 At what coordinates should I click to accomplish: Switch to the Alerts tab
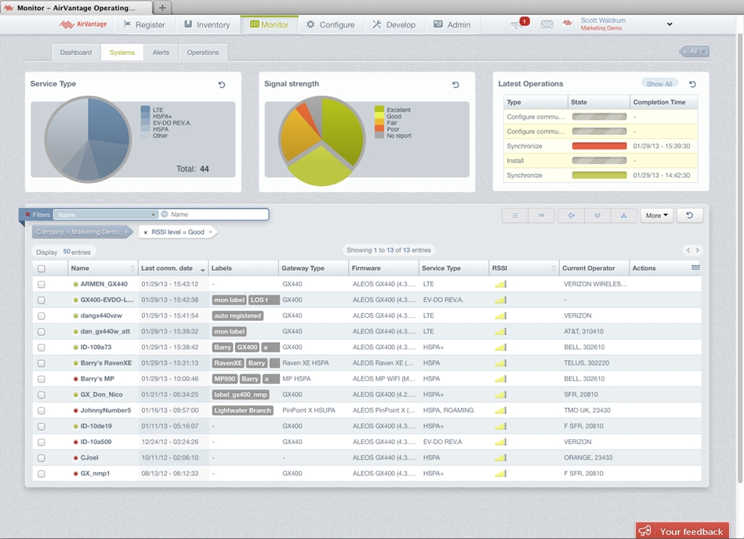(161, 53)
